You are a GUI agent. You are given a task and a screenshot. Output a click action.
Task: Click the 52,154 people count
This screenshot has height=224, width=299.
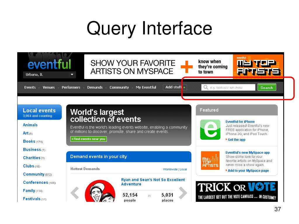click(x=130, y=197)
